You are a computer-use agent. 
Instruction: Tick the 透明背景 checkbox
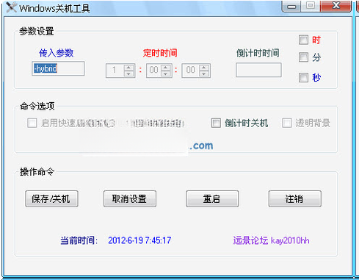pyautogui.click(x=286, y=123)
